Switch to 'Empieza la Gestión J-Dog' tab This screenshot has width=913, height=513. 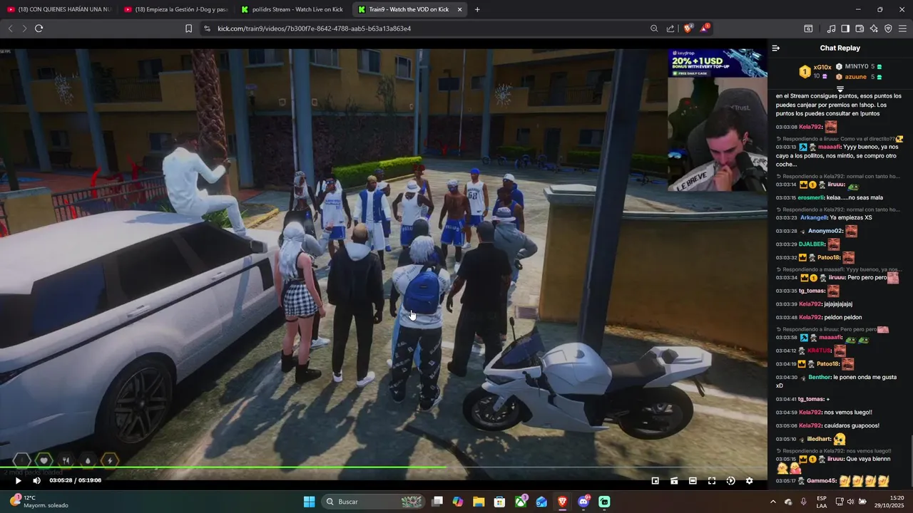(x=176, y=9)
